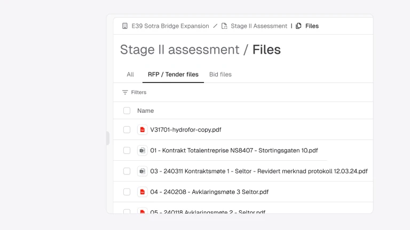
Task: Check the V31701-hydrofor-copy.pdf row checkbox
Action: pyautogui.click(x=127, y=129)
